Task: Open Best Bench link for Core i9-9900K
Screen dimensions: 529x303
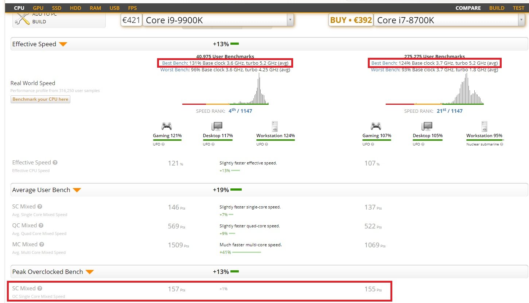Action: (x=174, y=63)
